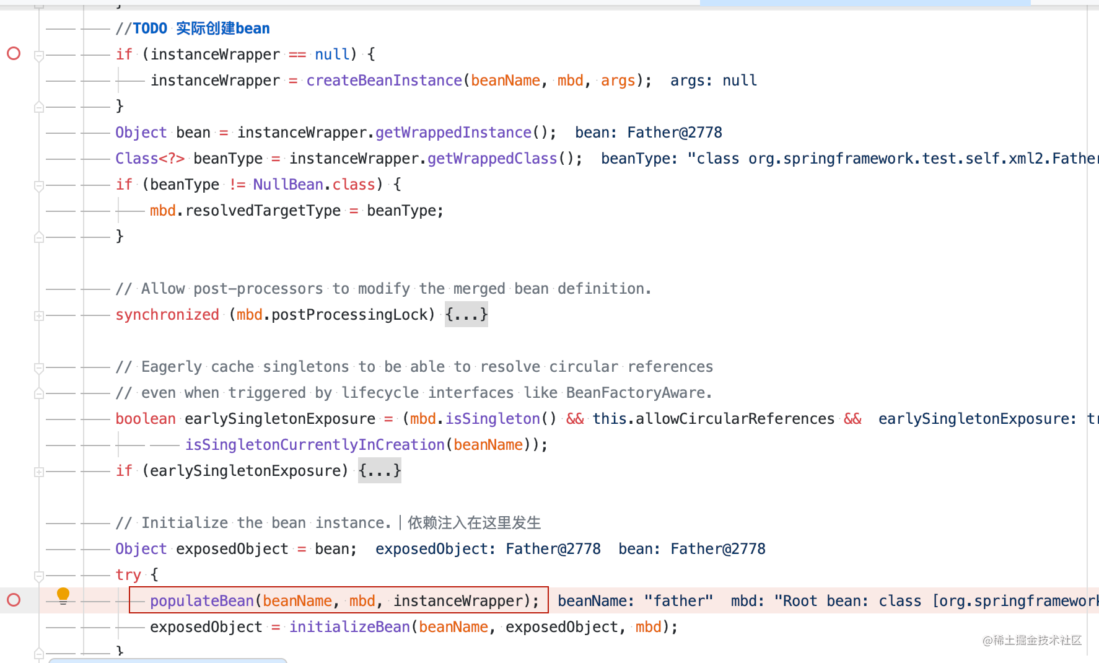Image resolution: width=1099 pixels, height=663 pixels.
Task: Click the TODO 实际创建bean comment
Action: [x=193, y=29]
